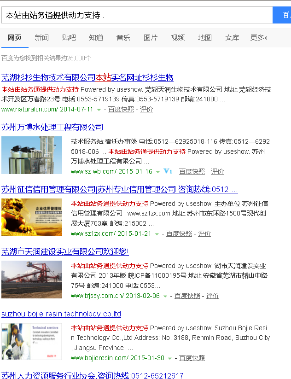Click the www.sz-wb.com/ green URL text
This screenshot has width=291, height=379.
pyautogui.click(x=93, y=172)
